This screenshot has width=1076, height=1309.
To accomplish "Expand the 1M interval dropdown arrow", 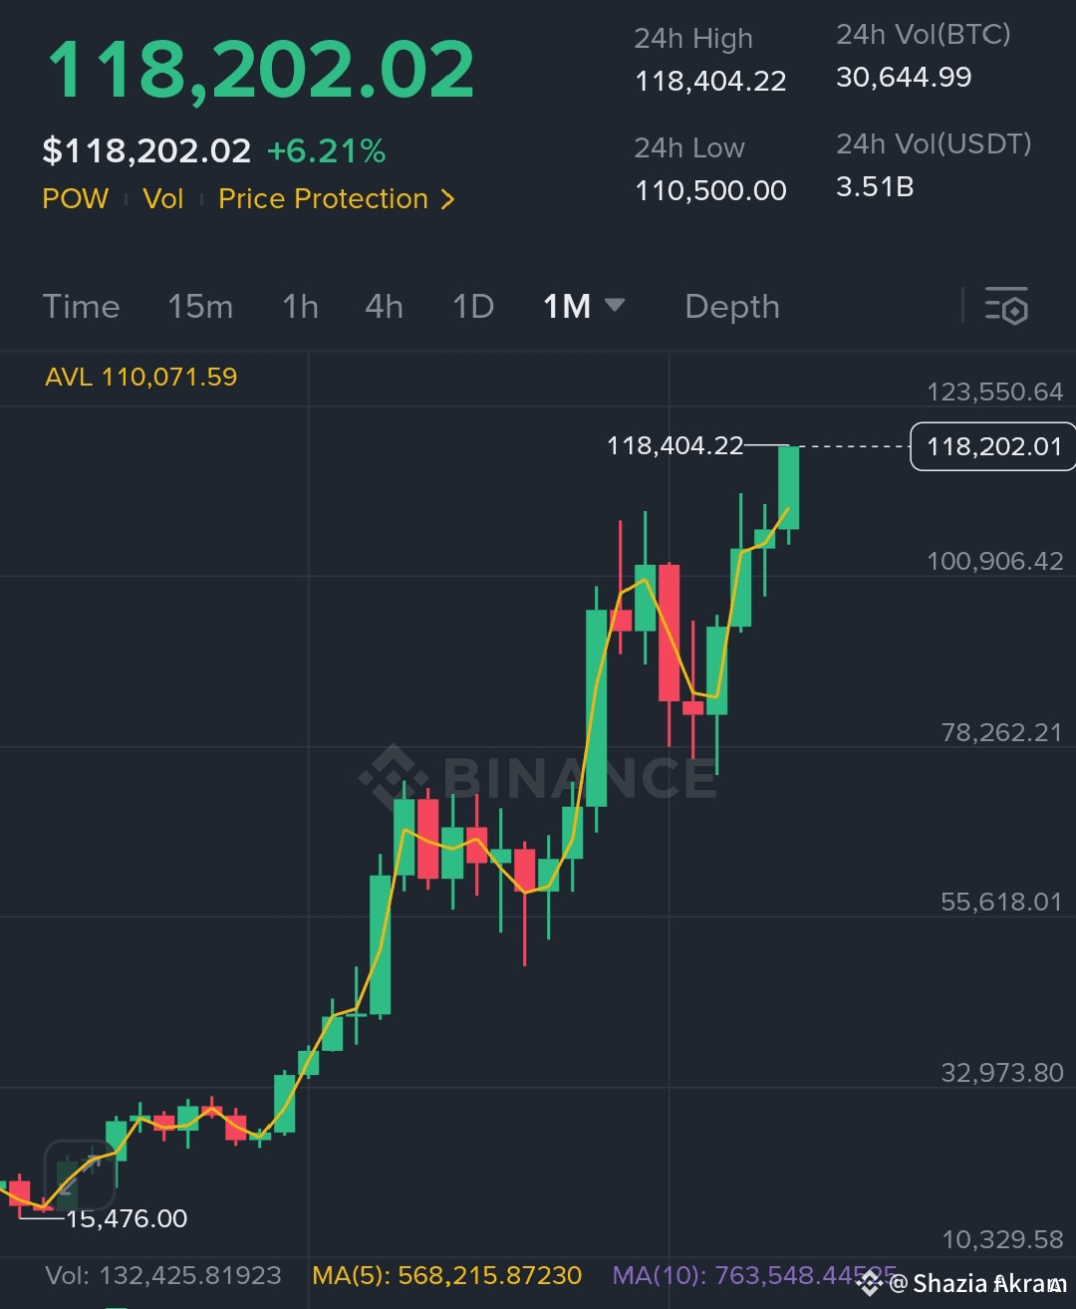I will click(615, 305).
